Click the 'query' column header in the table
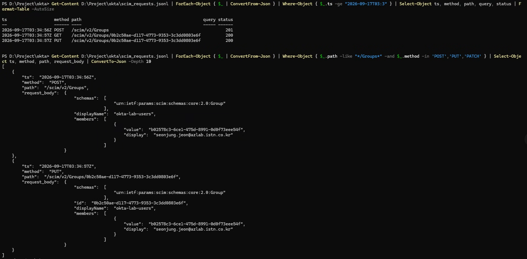 (x=209, y=20)
